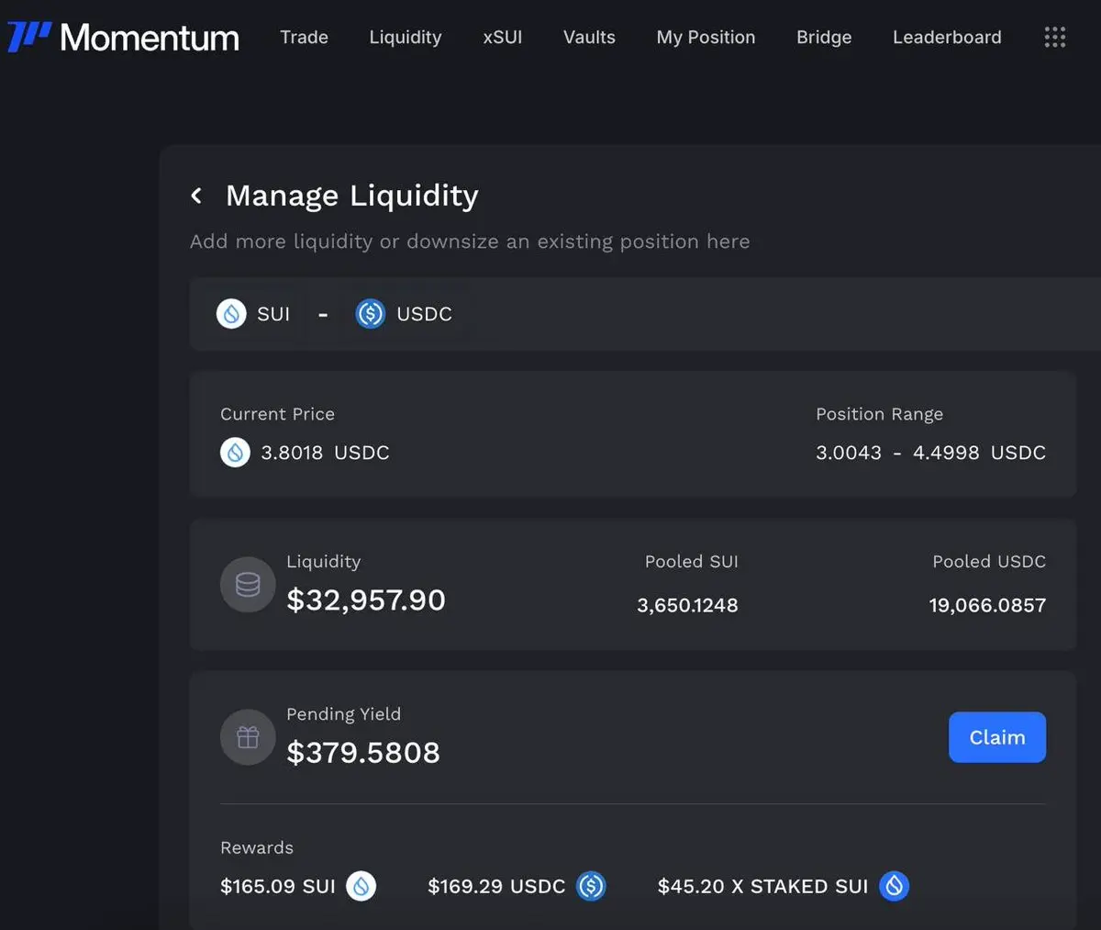Open the Trade menu

point(304,38)
